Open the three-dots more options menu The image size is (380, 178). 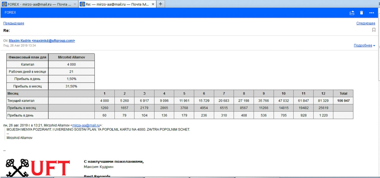pos(372,13)
